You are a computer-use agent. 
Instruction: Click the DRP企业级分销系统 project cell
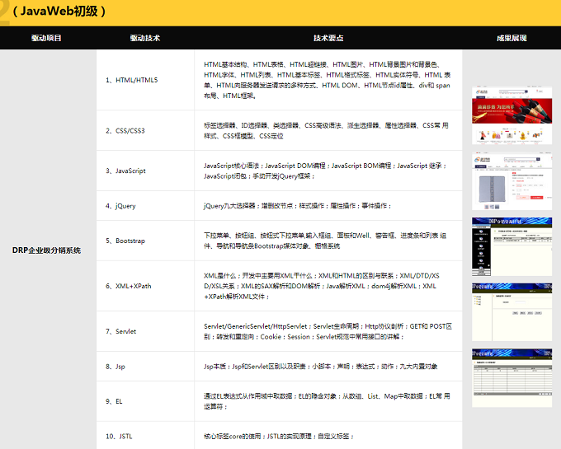pos(46,250)
